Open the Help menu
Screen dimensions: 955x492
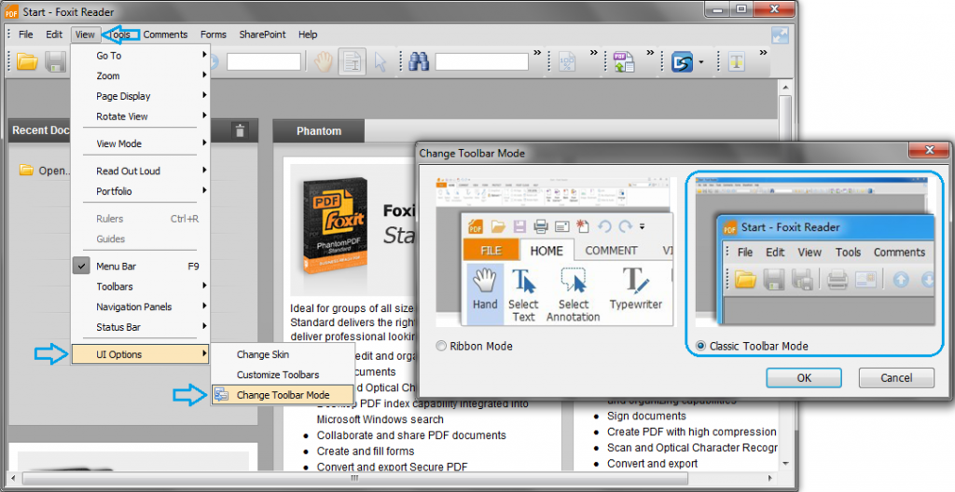coord(308,34)
